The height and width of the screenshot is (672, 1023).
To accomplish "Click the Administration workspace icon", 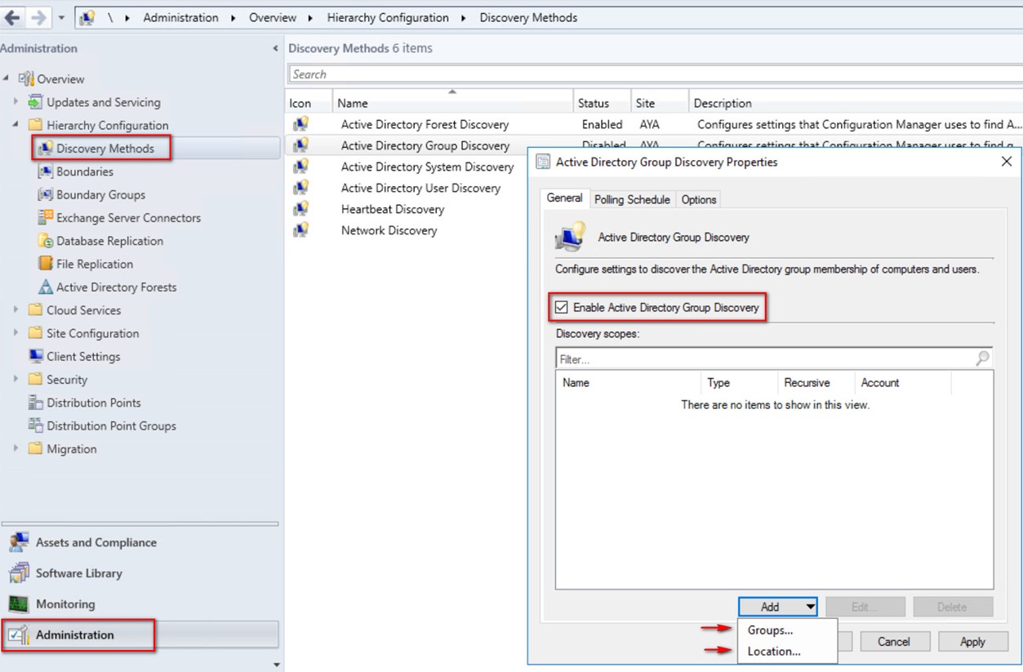I will click(19, 634).
